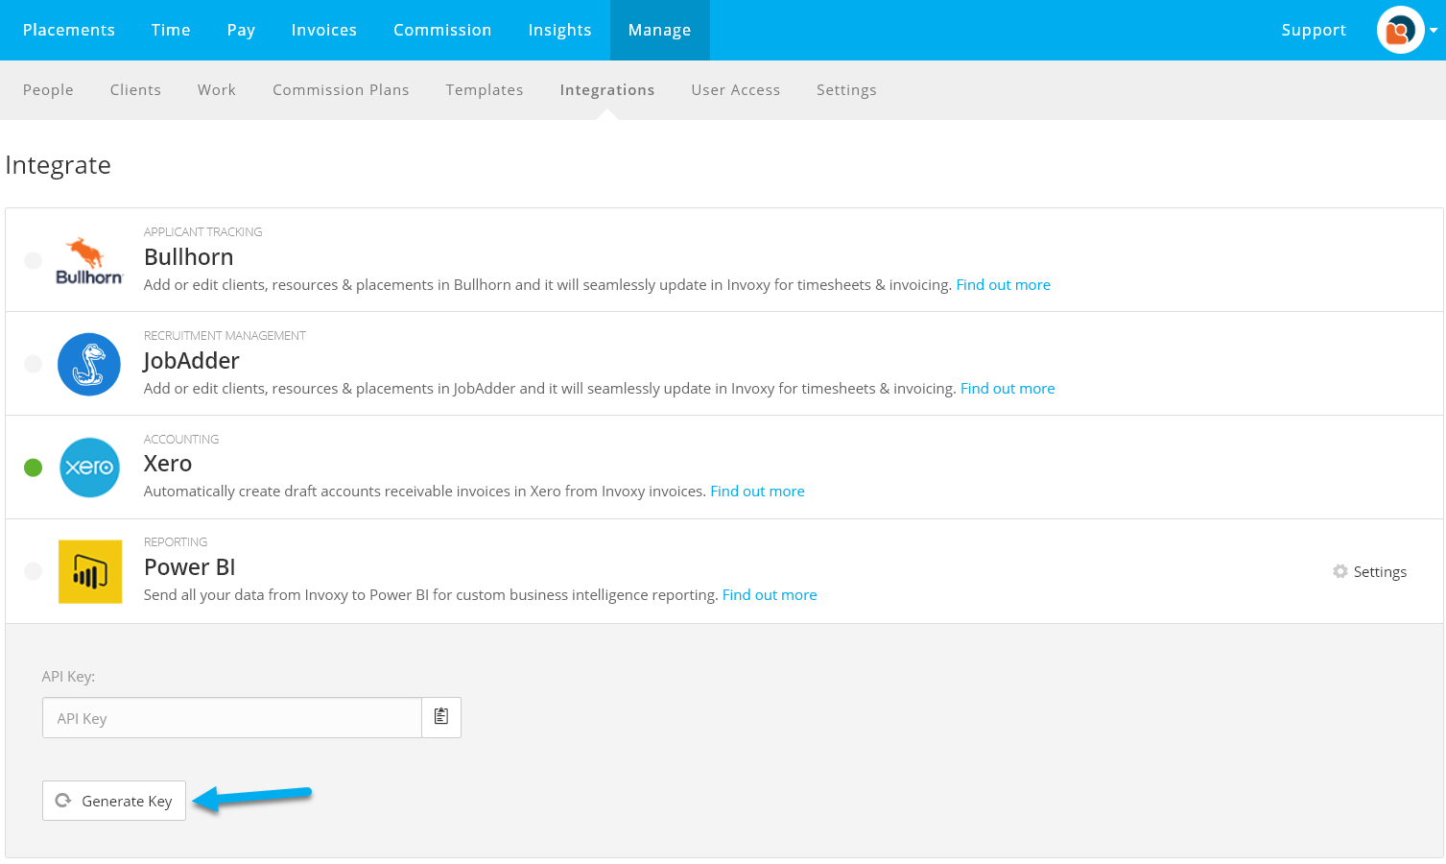Click the RECRUITMENT MANAGEMENT label
Image resolution: width=1446 pixels, height=864 pixels.
coord(225,336)
